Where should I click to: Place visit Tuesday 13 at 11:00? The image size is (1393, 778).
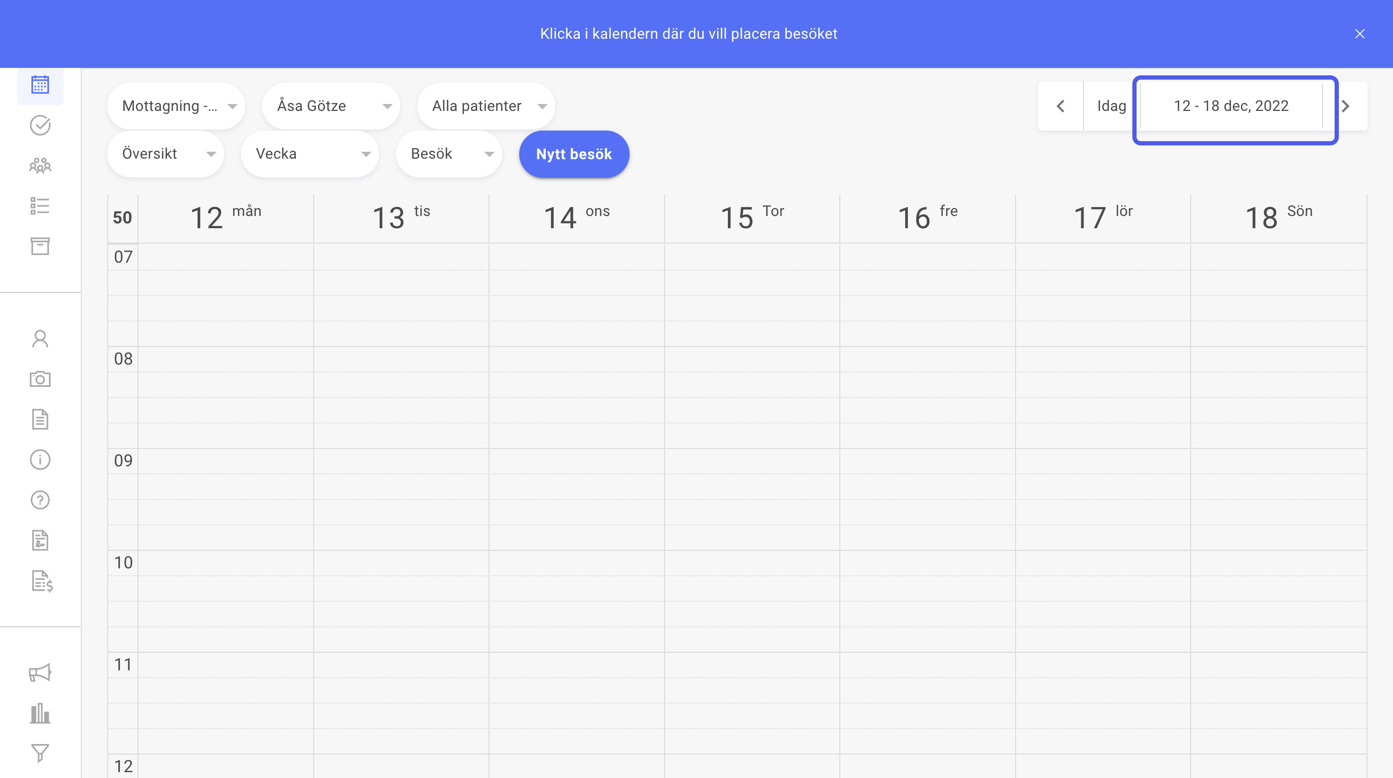[x=401, y=665]
